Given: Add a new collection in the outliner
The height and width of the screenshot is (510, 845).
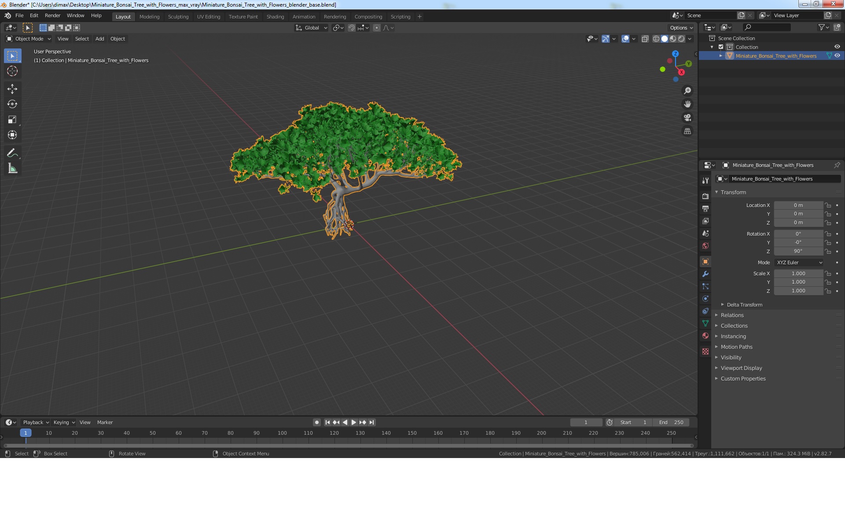Looking at the screenshot, I should [x=837, y=27].
